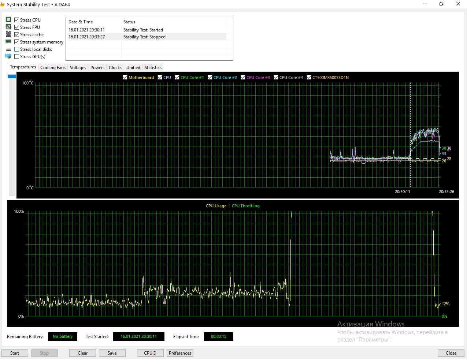The width and height of the screenshot is (467, 359).
Task: Click the Date & Time column header
Action: pyautogui.click(x=93, y=22)
